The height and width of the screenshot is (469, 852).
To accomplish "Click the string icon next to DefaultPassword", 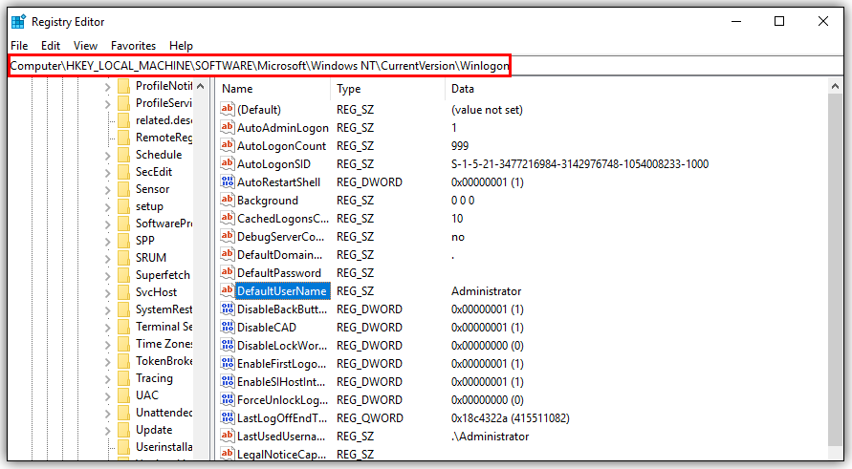I will tap(228, 272).
